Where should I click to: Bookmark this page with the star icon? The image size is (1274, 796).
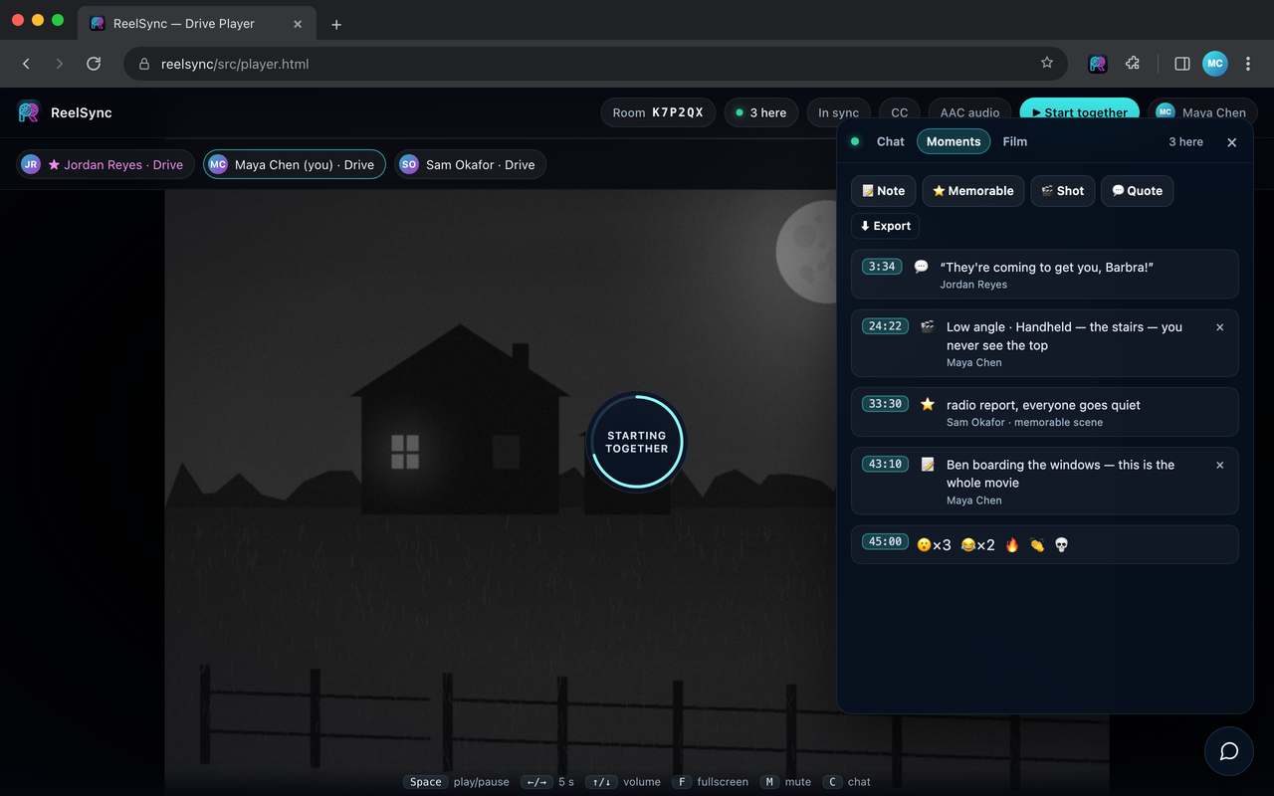[x=1047, y=63]
